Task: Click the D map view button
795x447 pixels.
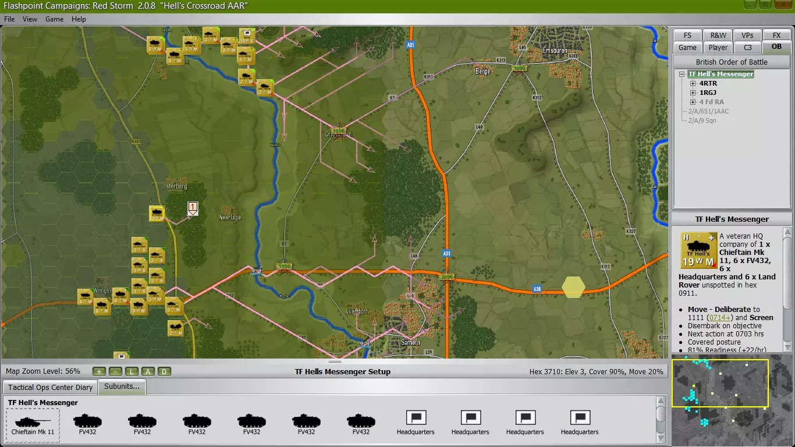Action: tap(164, 371)
